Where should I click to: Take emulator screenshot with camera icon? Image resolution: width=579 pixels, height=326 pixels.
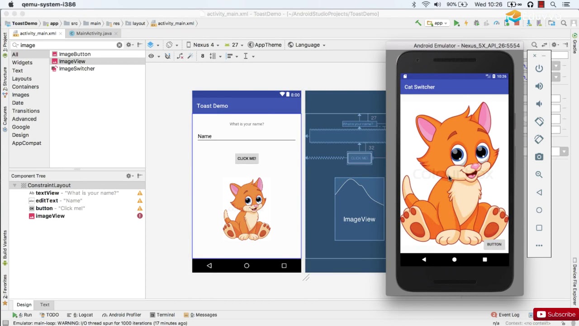pyautogui.click(x=539, y=157)
